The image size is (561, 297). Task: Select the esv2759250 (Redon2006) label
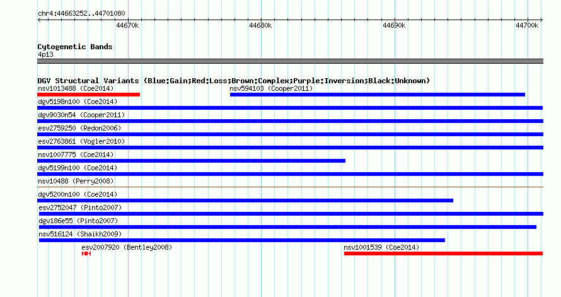pos(79,128)
